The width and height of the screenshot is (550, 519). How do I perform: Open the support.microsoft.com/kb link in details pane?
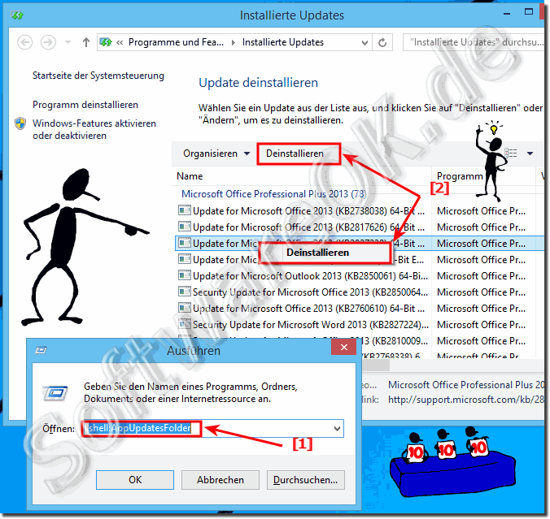pyautogui.click(x=466, y=400)
